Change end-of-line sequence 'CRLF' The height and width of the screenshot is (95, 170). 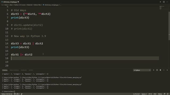155,94
